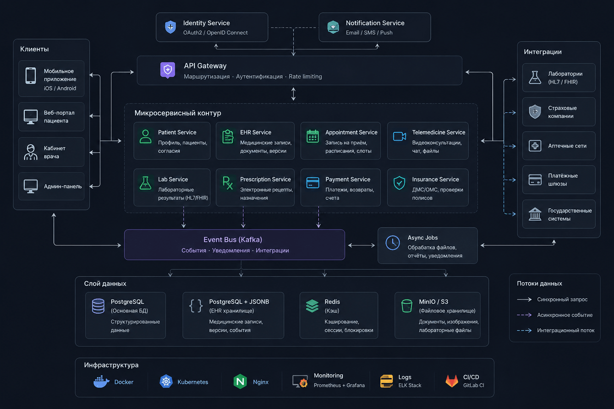Click the Patient Service user icon
614x409 pixels.
[145, 136]
